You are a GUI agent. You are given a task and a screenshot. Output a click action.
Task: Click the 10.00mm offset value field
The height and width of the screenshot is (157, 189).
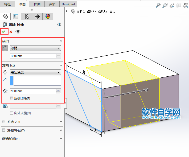click(33, 56)
